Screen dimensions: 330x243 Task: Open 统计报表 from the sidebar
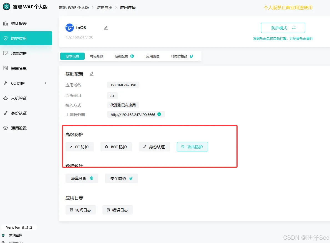tap(26, 24)
